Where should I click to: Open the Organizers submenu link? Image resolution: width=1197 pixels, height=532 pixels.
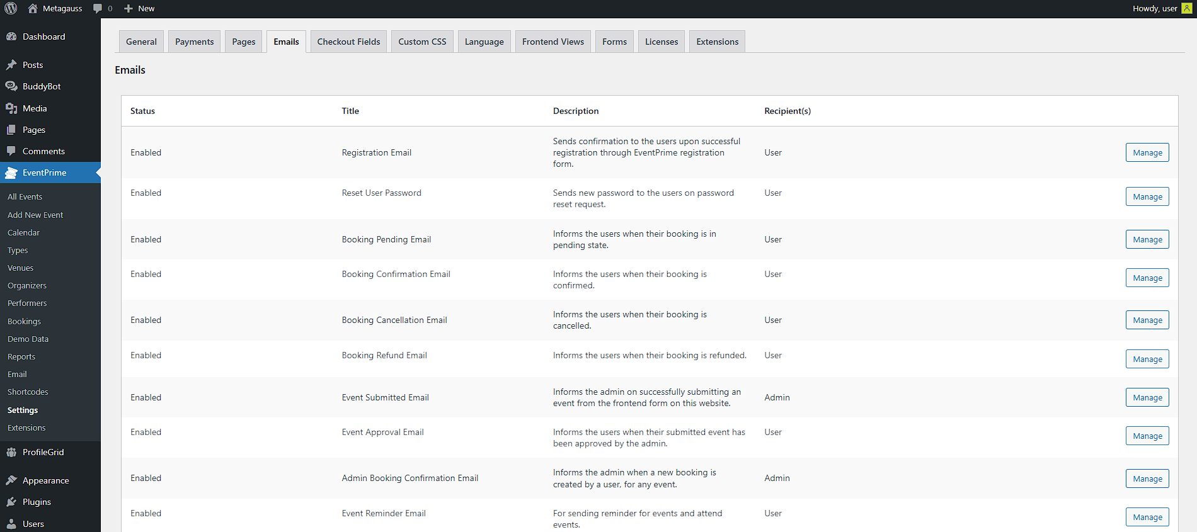click(27, 285)
